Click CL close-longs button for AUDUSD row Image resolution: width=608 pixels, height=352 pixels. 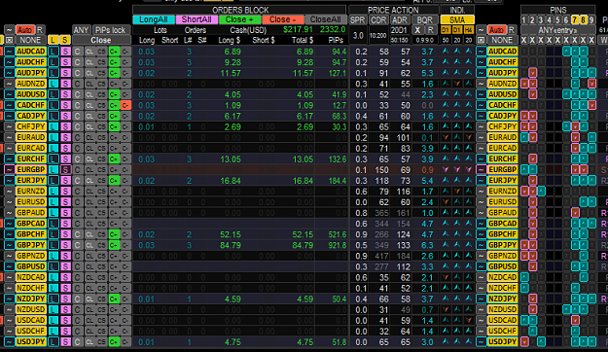tap(89, 94)
